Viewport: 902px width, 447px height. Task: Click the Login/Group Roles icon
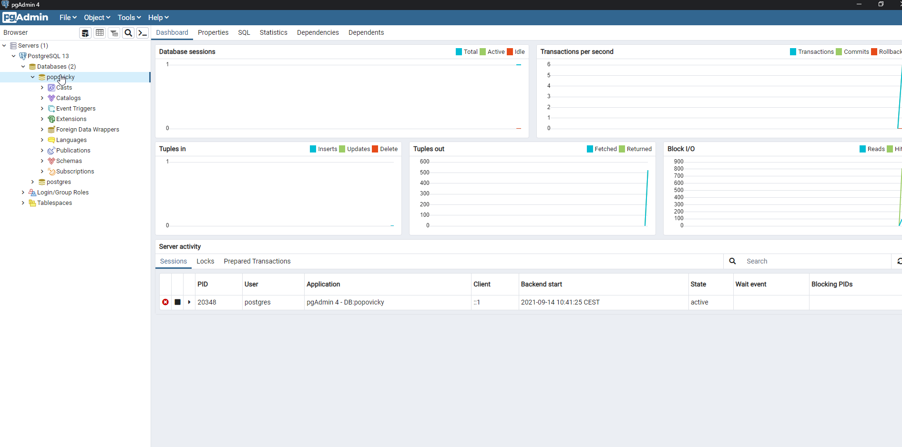(32, 193)
